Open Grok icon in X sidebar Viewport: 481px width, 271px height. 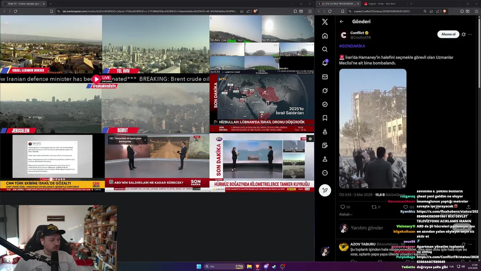pos(325,90)
